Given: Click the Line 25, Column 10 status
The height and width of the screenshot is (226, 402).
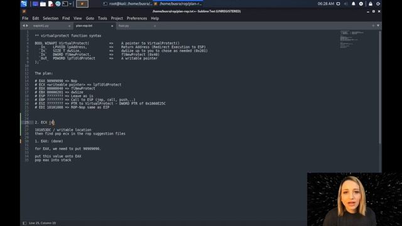Looking at the screenshot, I should tap(42, 223).
